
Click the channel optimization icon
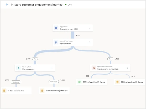coord(94,68)
